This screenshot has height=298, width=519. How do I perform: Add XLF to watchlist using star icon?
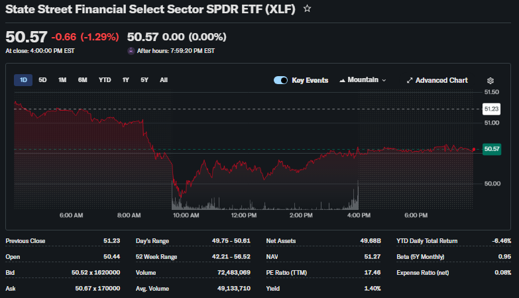pos(307,9)
